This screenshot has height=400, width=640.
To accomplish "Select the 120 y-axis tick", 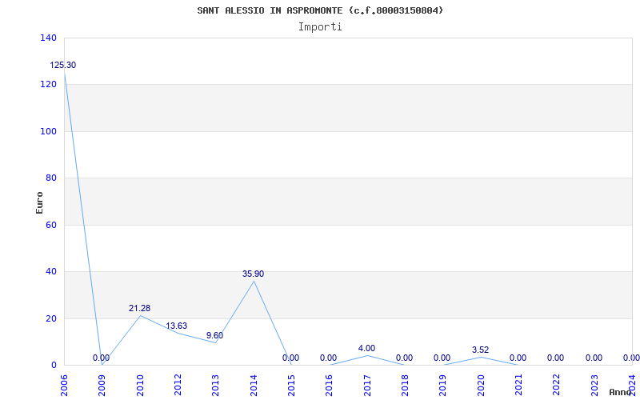I will pos(48,85).
